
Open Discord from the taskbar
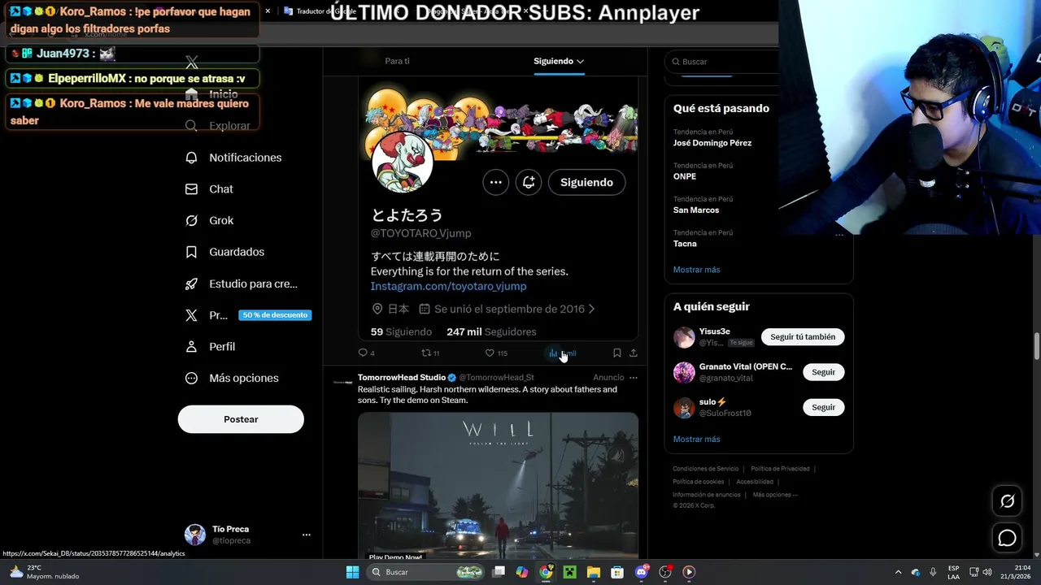click(x=642, y=572)
